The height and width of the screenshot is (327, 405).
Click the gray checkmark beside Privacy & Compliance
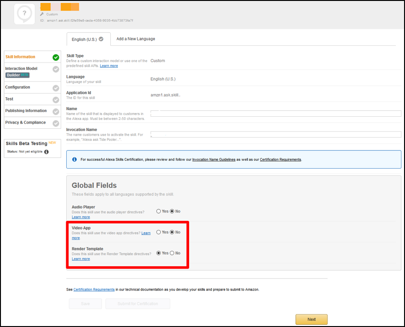(x=56, y=123)
